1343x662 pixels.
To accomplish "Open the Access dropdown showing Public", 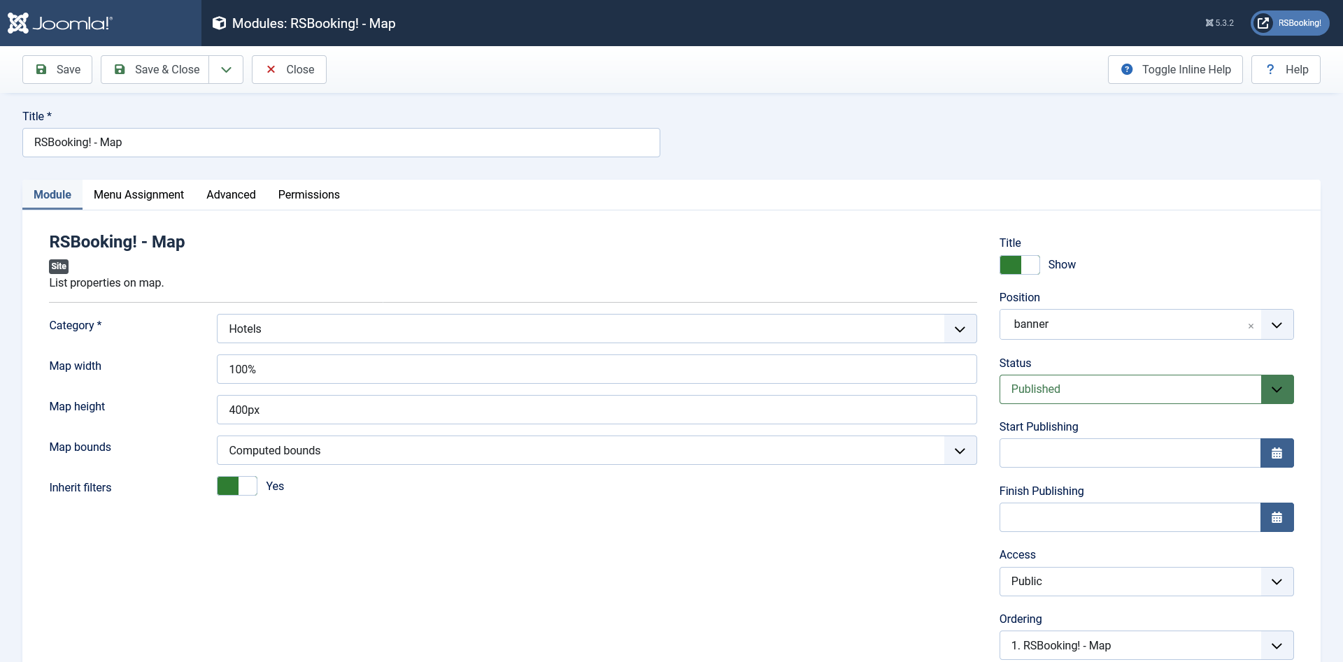I will (x=1146, y=582).
